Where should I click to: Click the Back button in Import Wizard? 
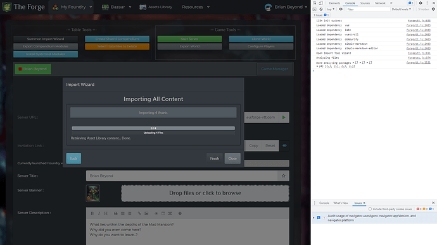[73, 158]
